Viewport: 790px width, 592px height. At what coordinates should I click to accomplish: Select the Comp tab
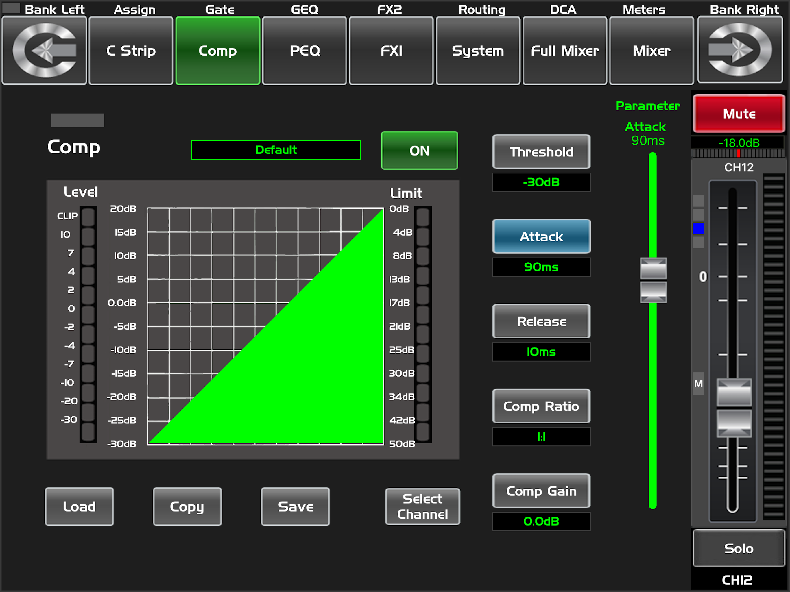pyautogui.click(x=218, y=50)
